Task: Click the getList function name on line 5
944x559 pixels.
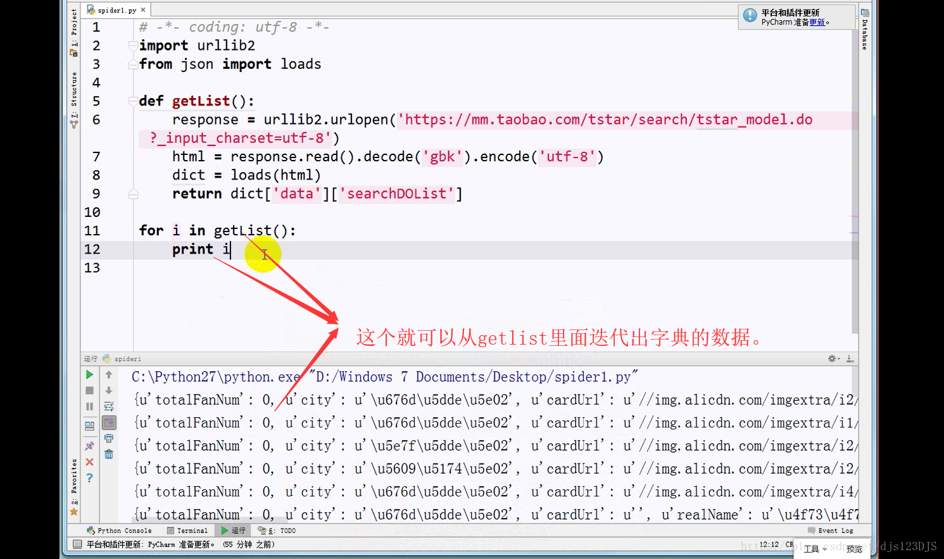Action: [201, 101]
